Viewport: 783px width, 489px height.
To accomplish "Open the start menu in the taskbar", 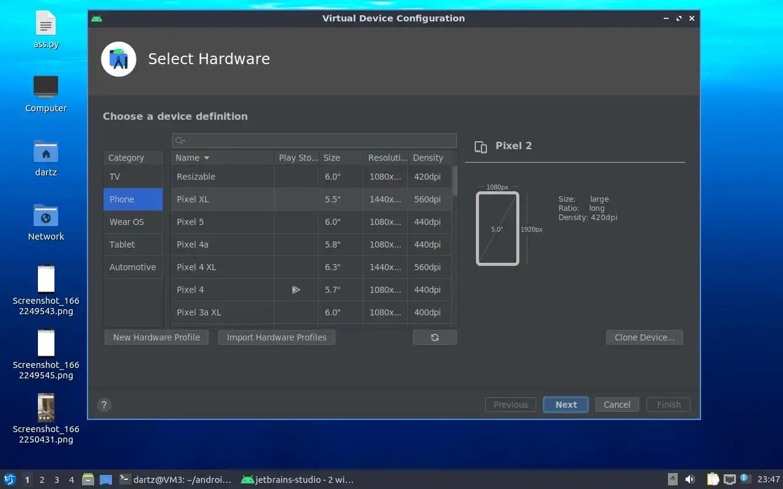I will click(10, 479).
